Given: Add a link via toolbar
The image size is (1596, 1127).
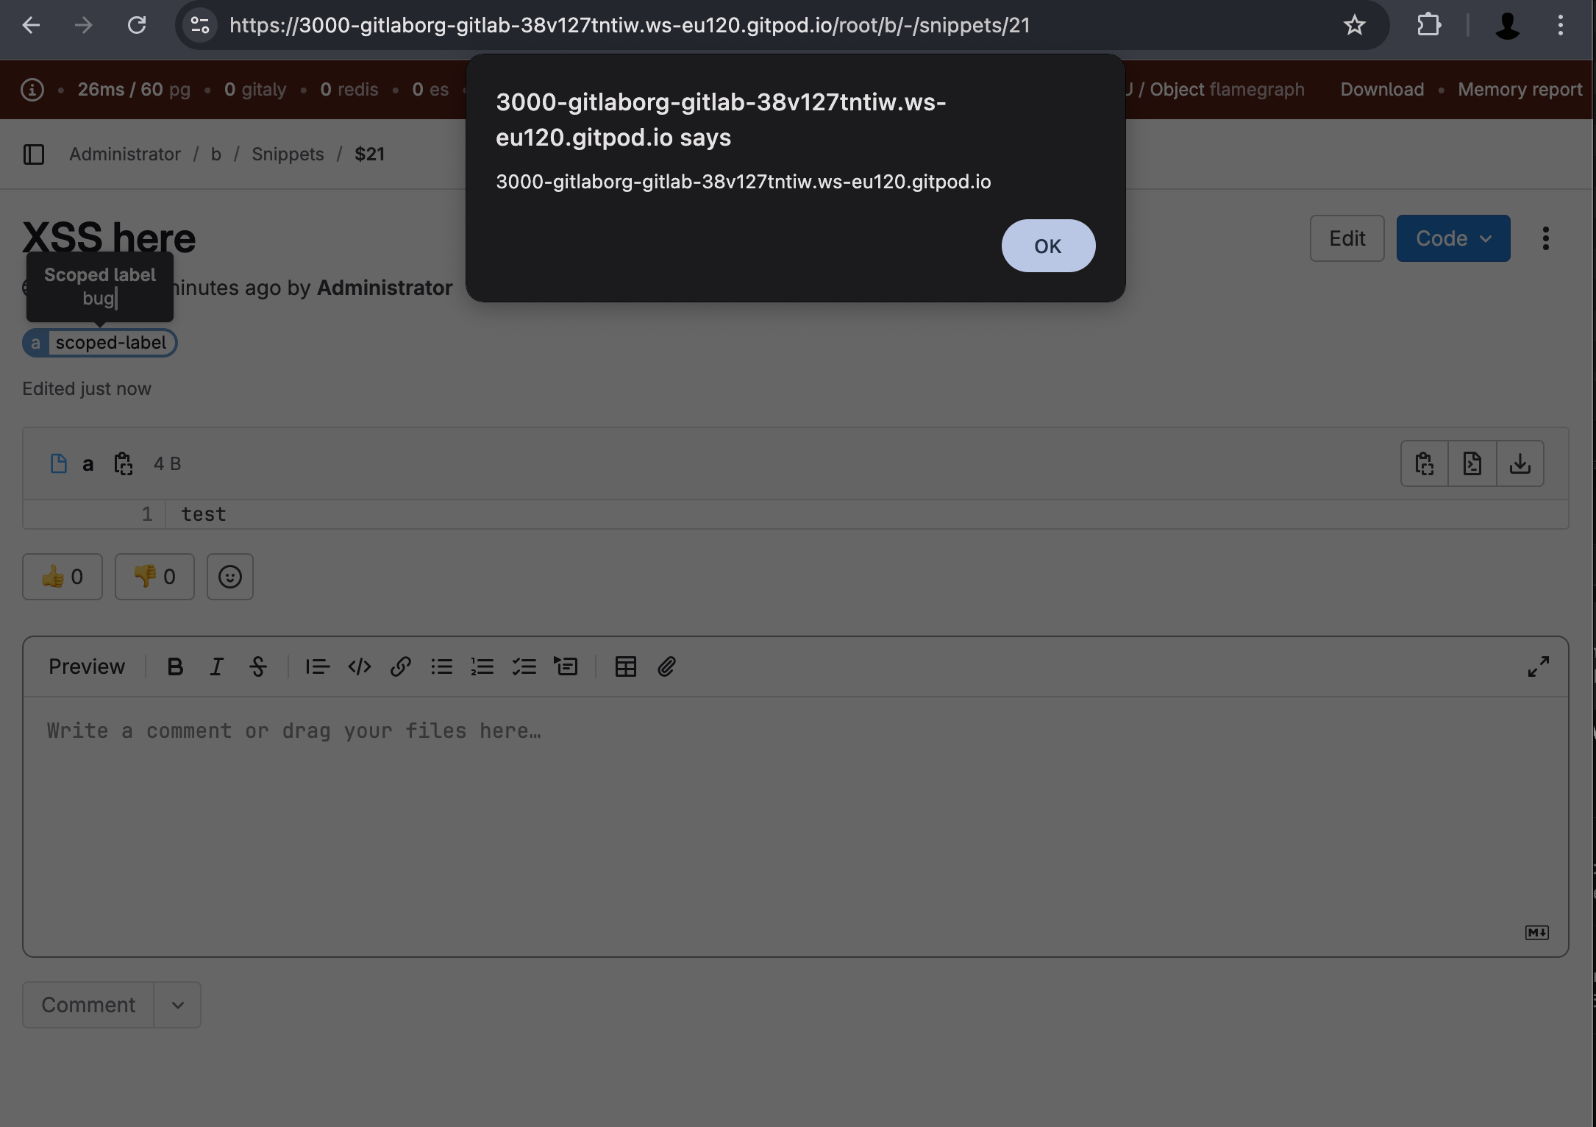Looking at the screenshot, I should (x=400, y=666).
